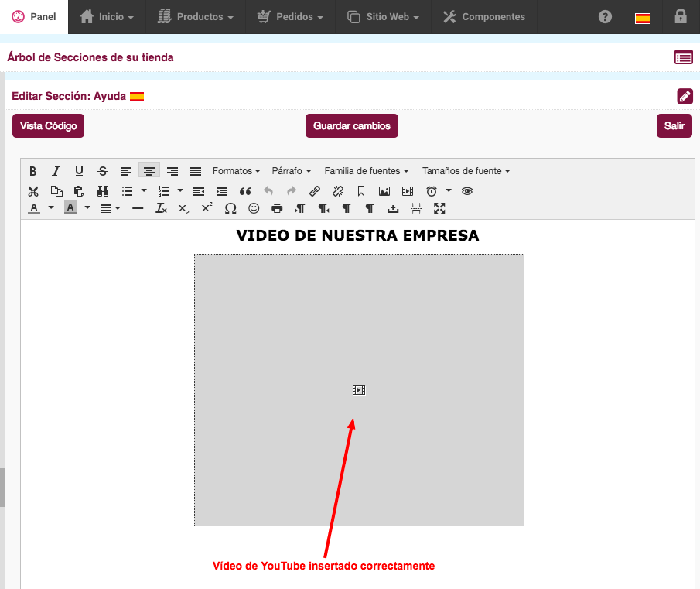This screenshot has height=589, width=700.
Task: Show invisible characters pilcrow
Action: point(347,208)
